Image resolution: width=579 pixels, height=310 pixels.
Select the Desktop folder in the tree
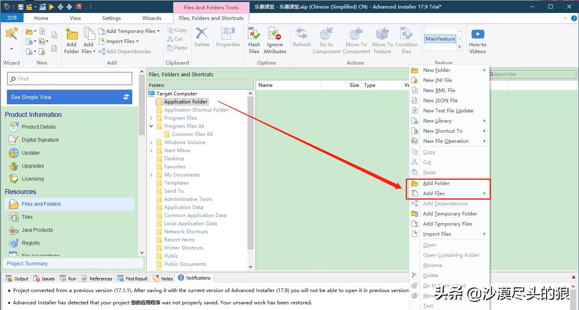point(174,159)
